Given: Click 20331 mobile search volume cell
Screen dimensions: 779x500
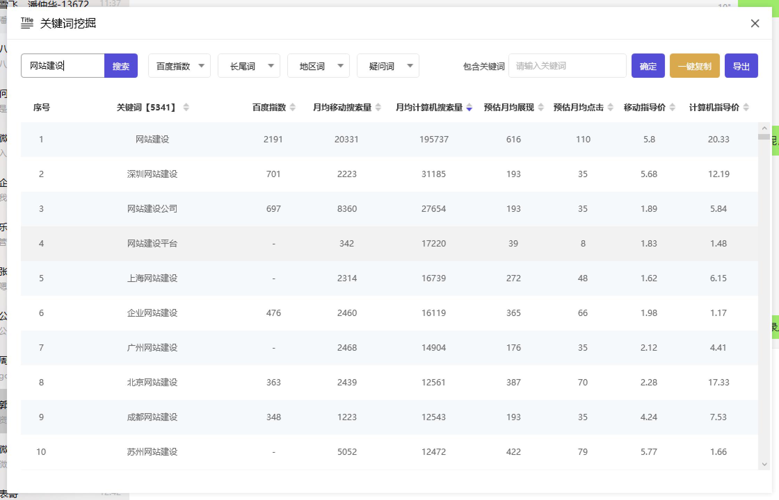Looking at the screenshot, I should 346,139.
